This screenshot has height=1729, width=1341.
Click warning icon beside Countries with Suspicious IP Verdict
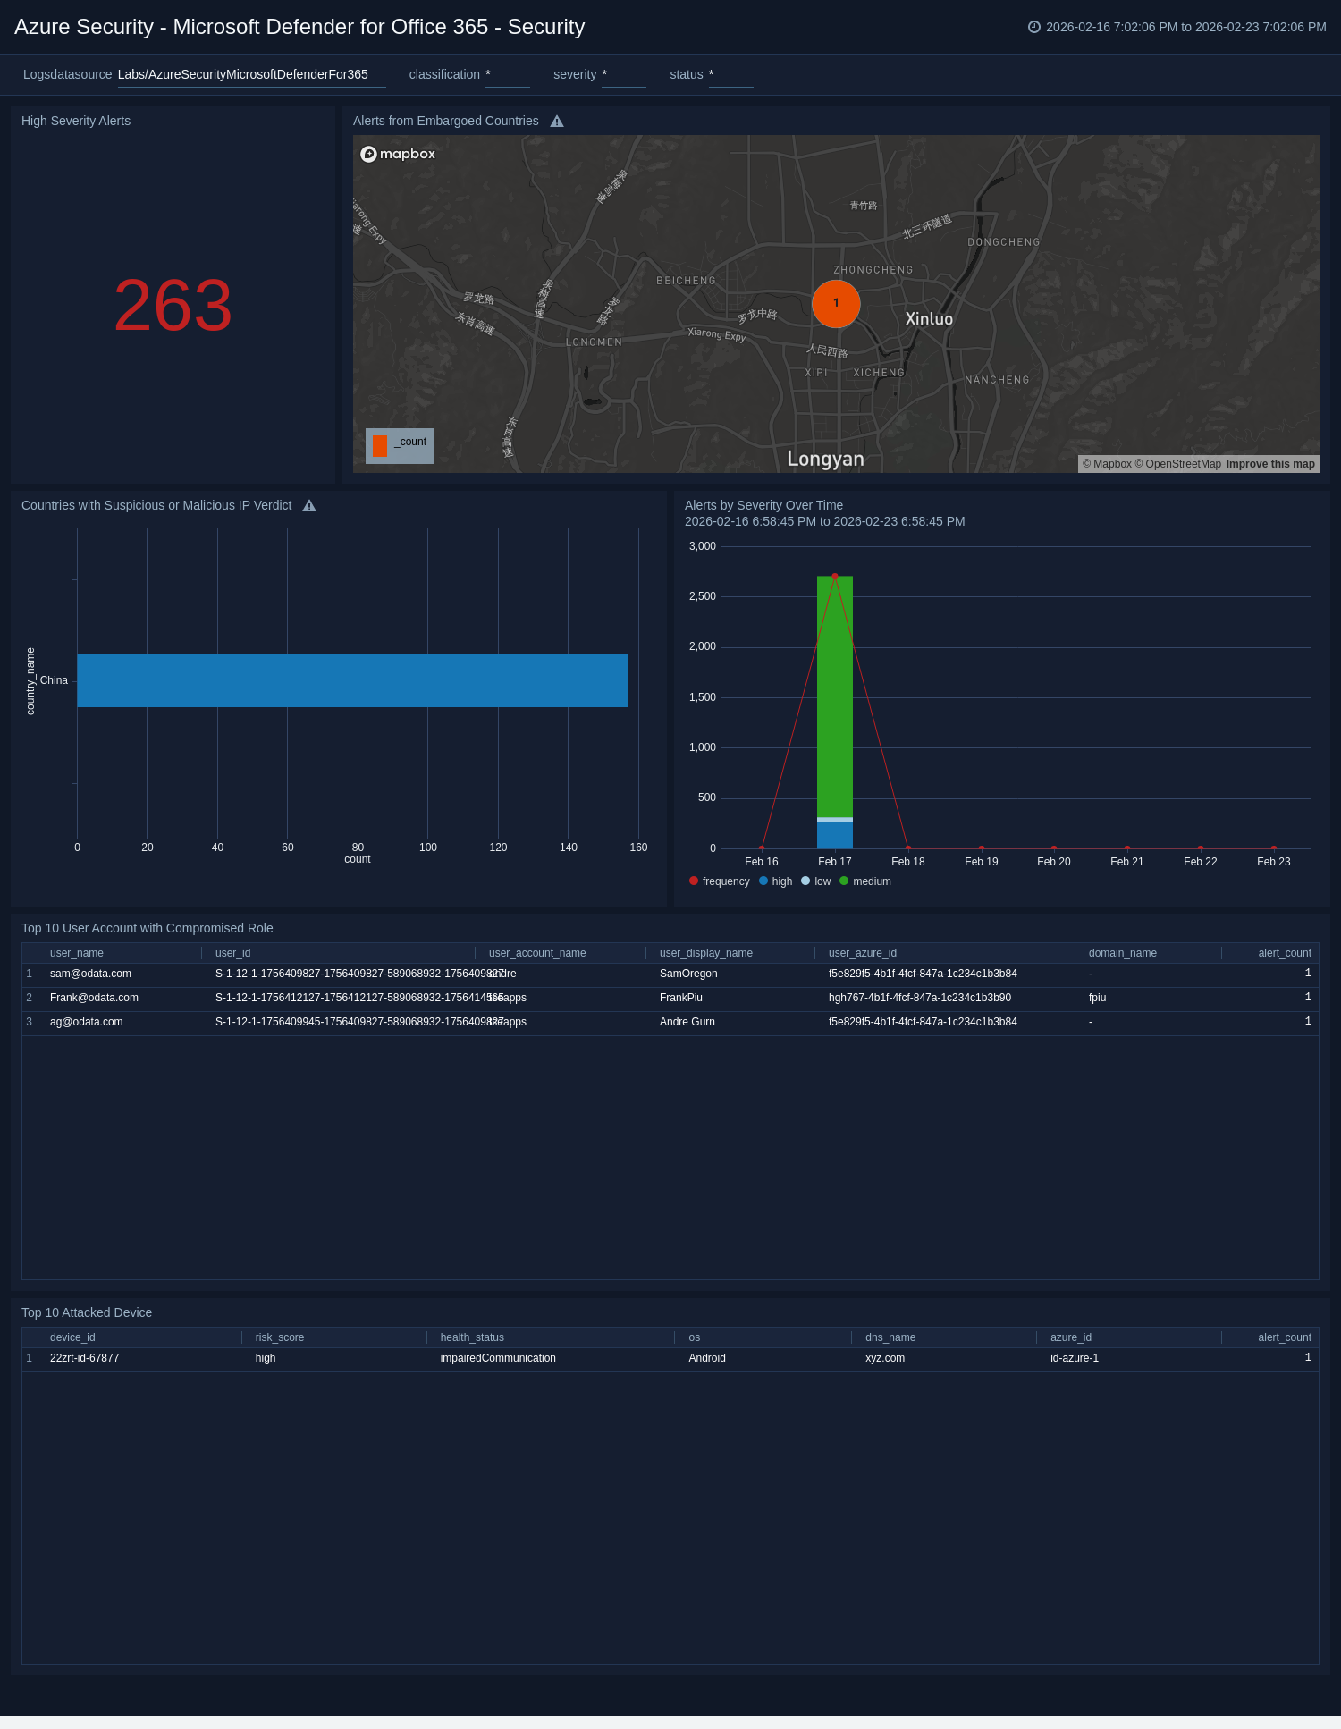point(309,506)
